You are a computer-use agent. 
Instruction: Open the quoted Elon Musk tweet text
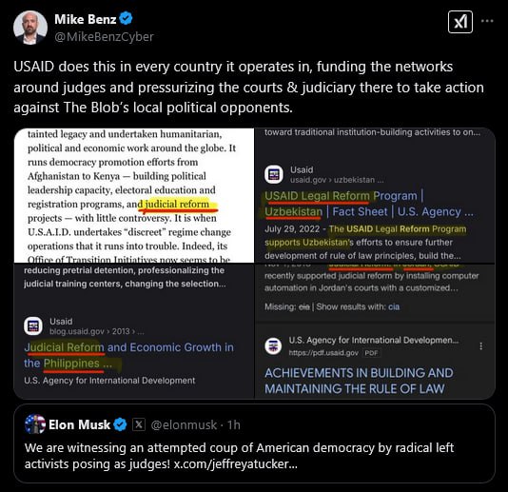pyautogui.click(x=239, y=456)
